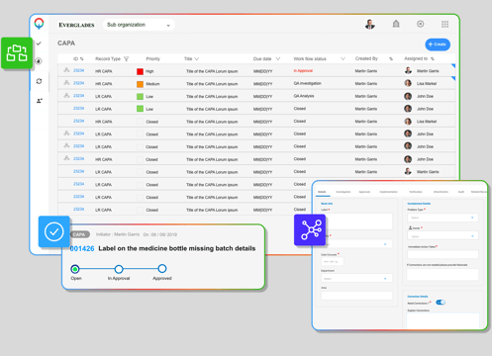Open the Verification tab
The image size is (492, 356).
click(x=416, y=192)
